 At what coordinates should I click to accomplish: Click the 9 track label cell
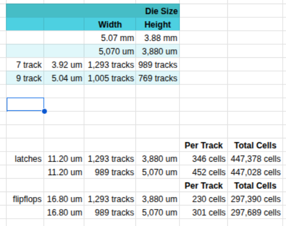[x=25, y=78]
